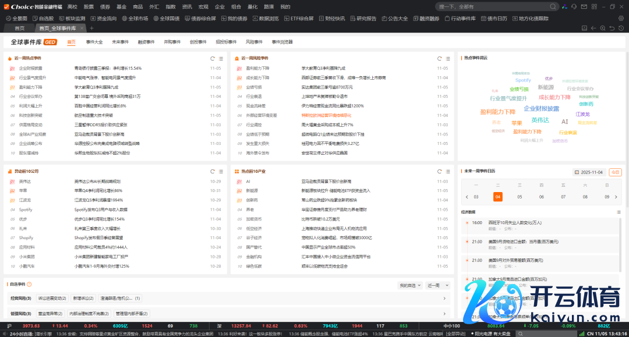
Task: Refresh the 异动前10公司 panel
Action: tap(213, 171)
